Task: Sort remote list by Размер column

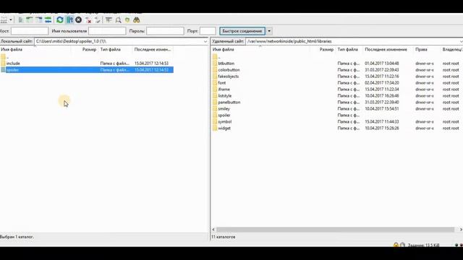Action: [323, 50]
